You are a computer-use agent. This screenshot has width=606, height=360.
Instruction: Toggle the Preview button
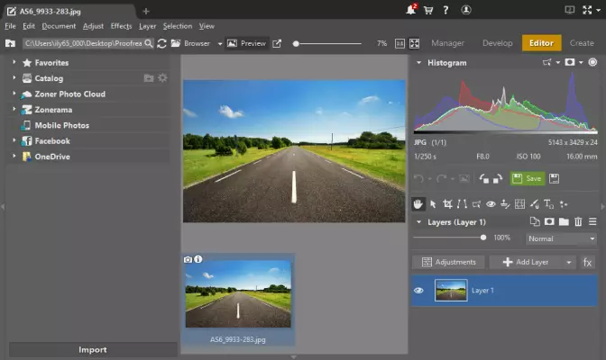tap(246, 43)
